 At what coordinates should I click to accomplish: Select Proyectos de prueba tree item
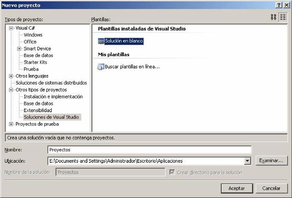[x=37, y=124]
